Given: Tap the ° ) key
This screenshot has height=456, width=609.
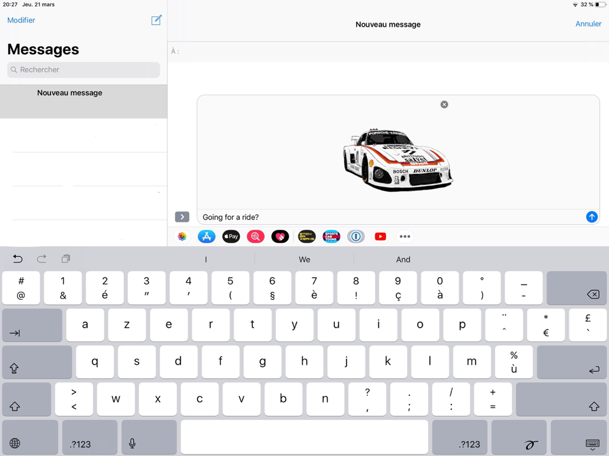Looking at the screenshot, I should [x=482, y=288].
